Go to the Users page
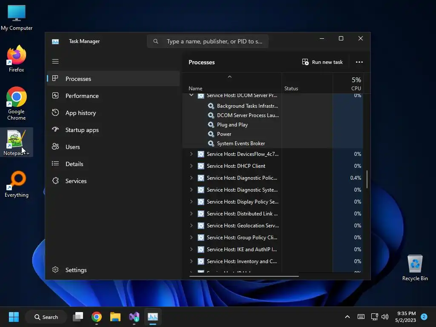This screenshot has height=327, width=436. [113, 147]
